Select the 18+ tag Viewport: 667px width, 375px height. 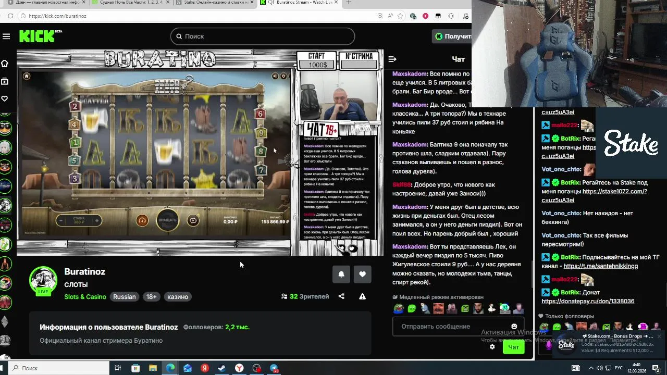click(151, 297)
